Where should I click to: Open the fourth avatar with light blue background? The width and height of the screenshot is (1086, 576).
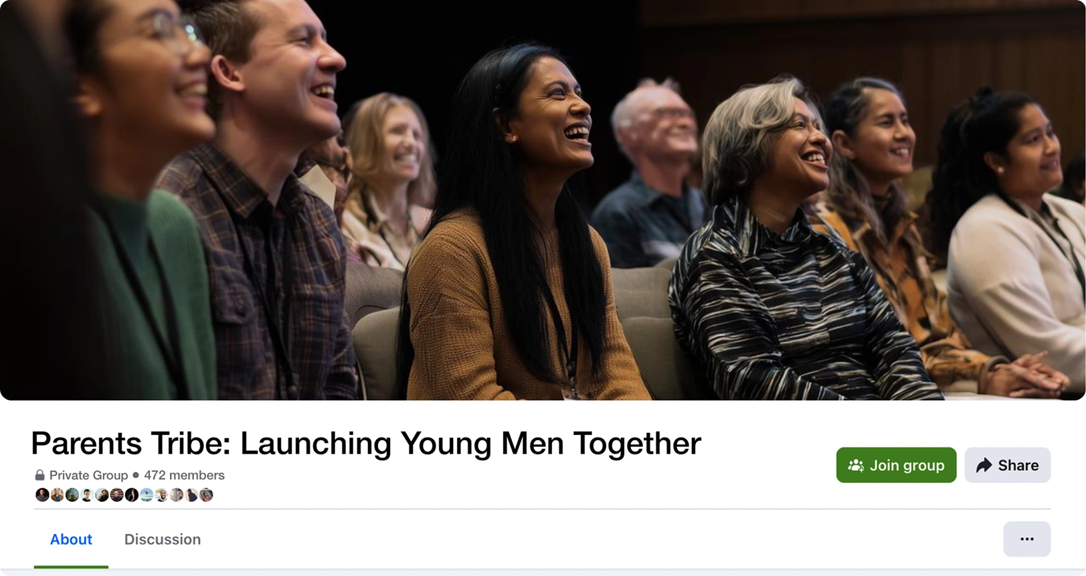[x=87, y=495]
